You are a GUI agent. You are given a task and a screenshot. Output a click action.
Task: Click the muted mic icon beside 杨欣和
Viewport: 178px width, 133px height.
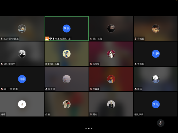coord(91,64)
